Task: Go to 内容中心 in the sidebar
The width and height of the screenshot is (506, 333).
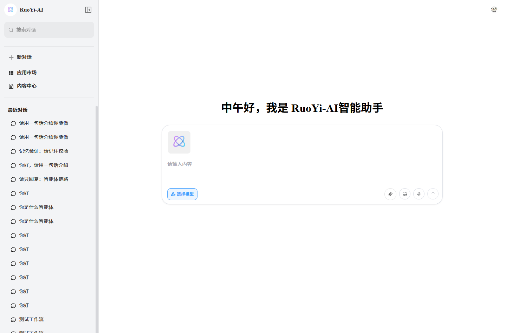Action: (49, 86)
